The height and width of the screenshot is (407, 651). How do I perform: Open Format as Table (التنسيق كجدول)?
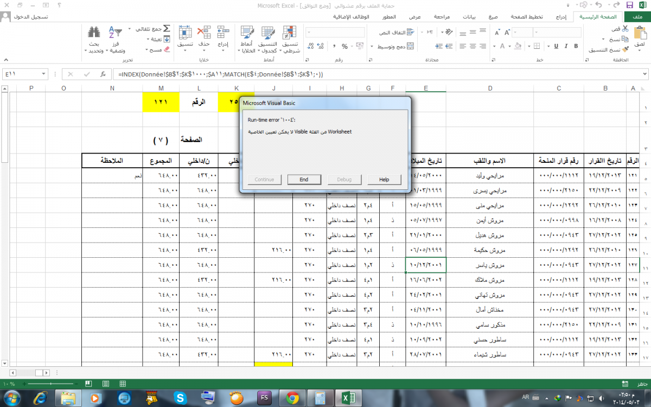[267, 39]
